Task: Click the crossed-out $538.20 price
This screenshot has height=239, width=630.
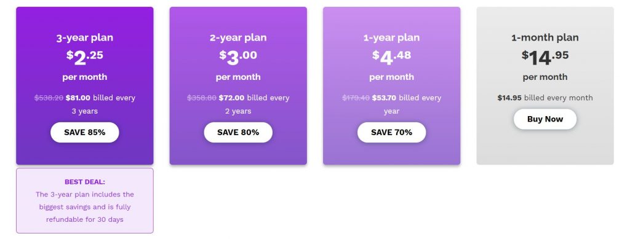Action: point(49,98)
